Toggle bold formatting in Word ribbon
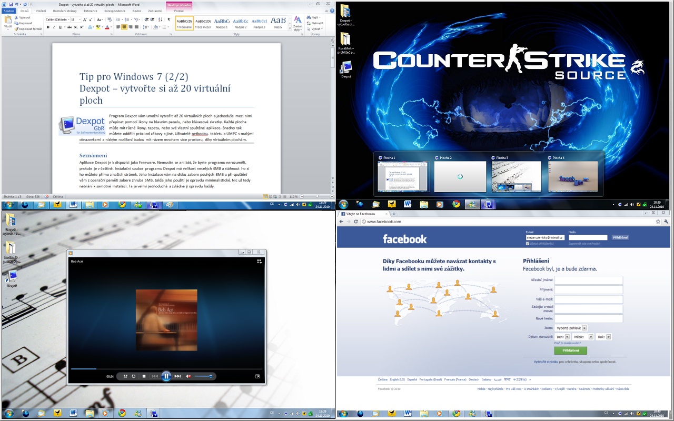Viewport: 674px width, 421px height. (x=48, y=27)
